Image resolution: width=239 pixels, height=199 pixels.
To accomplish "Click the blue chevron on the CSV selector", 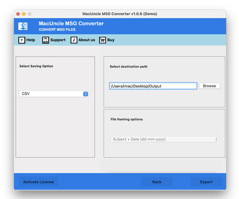I will pyautogui.click(x=86, y=94).
